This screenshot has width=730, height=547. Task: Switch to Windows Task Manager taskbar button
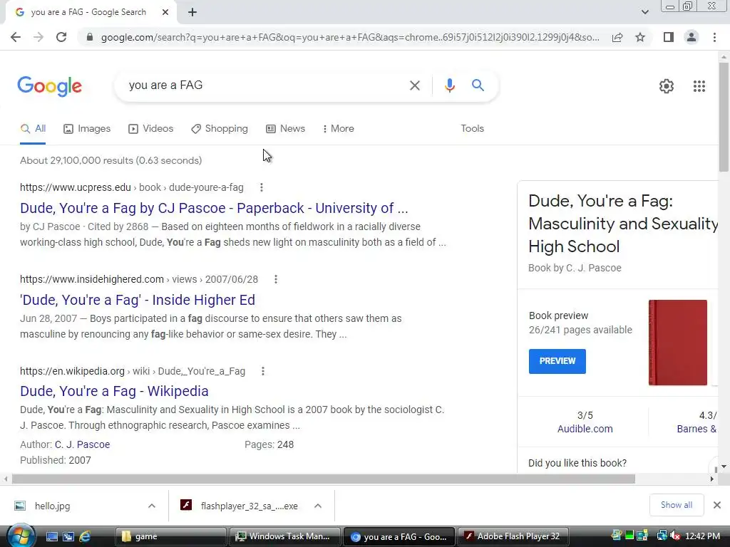284,537
